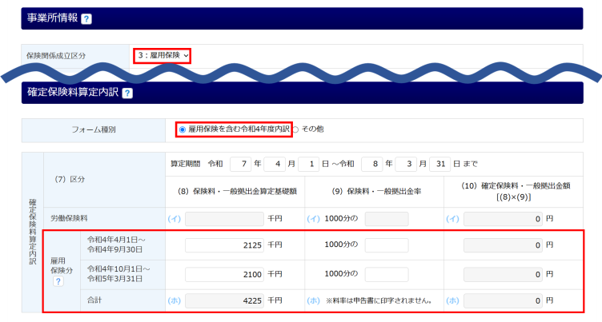Click the start day field showing 1

(x=308, y=164)
